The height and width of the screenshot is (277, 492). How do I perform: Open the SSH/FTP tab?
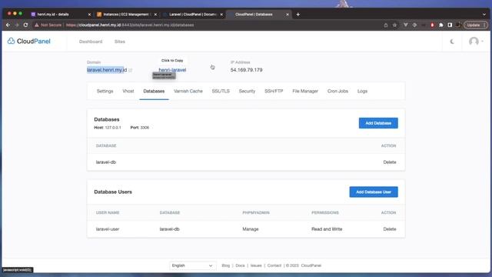pos(274,91)
